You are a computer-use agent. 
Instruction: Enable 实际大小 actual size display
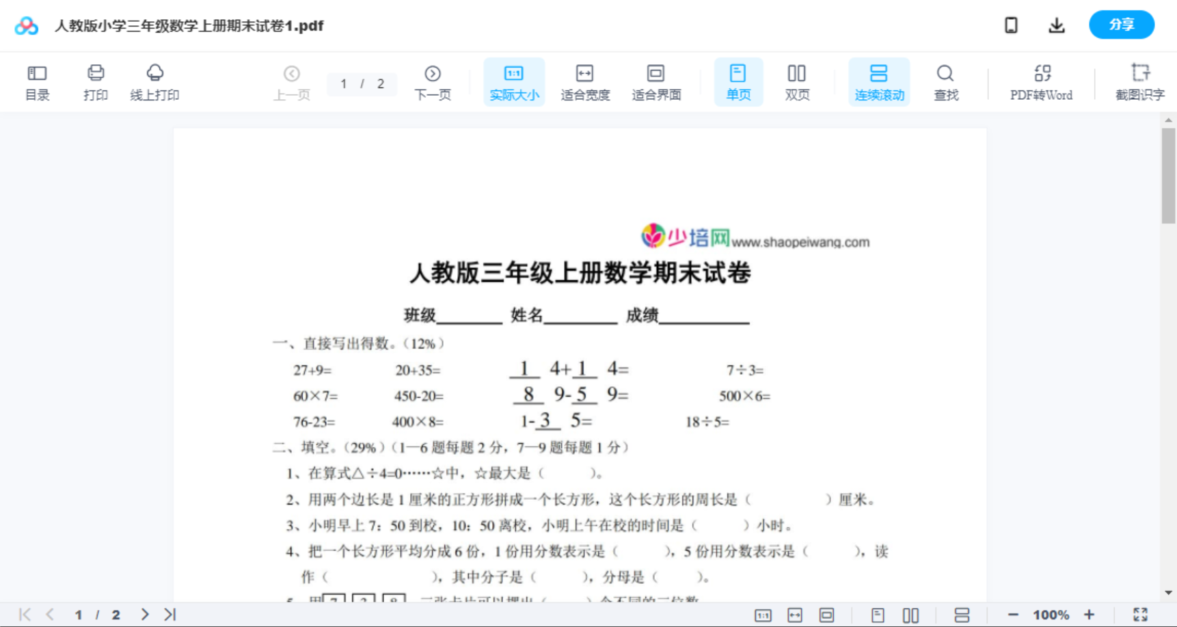[513, 81]
